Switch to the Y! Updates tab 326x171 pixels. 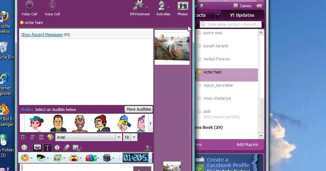[x=242, y=15]
